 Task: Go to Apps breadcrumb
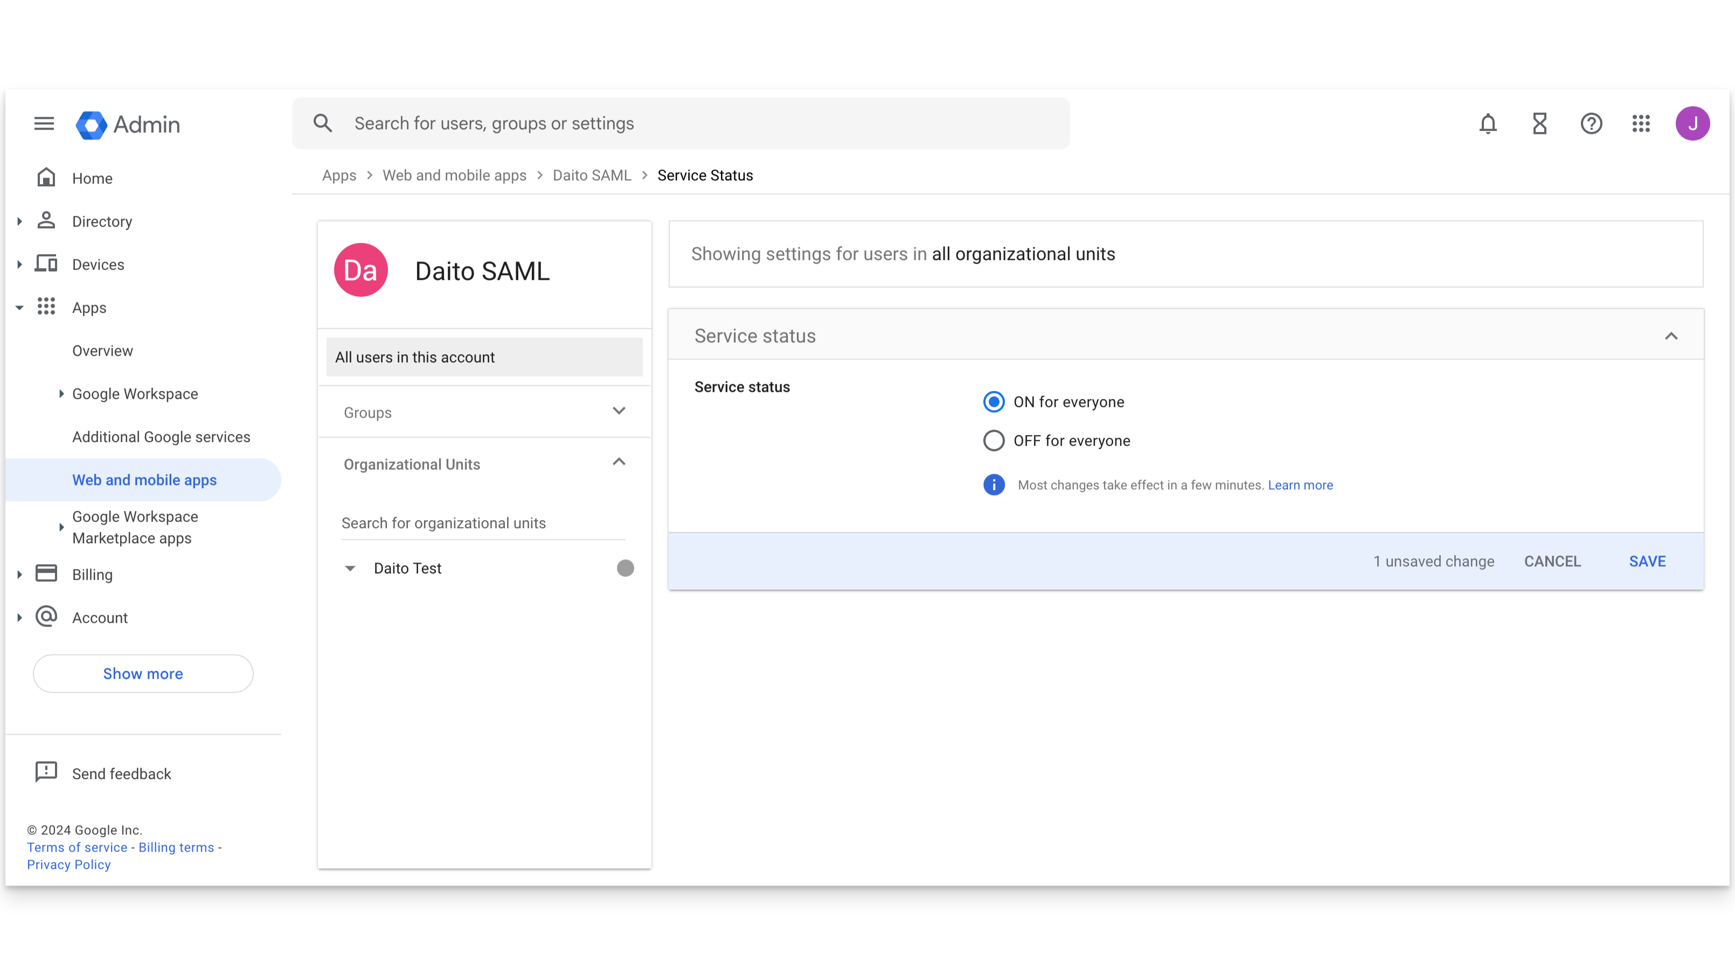point(339,176)
